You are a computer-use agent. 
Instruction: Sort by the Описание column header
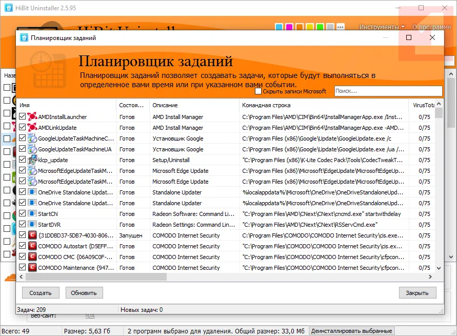(194, 105)
